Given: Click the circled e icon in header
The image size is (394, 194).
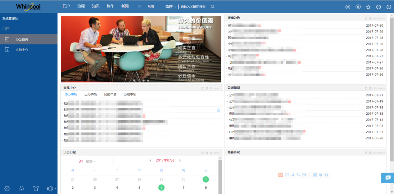Looking at the screenshot, I should tap(358, 7).
